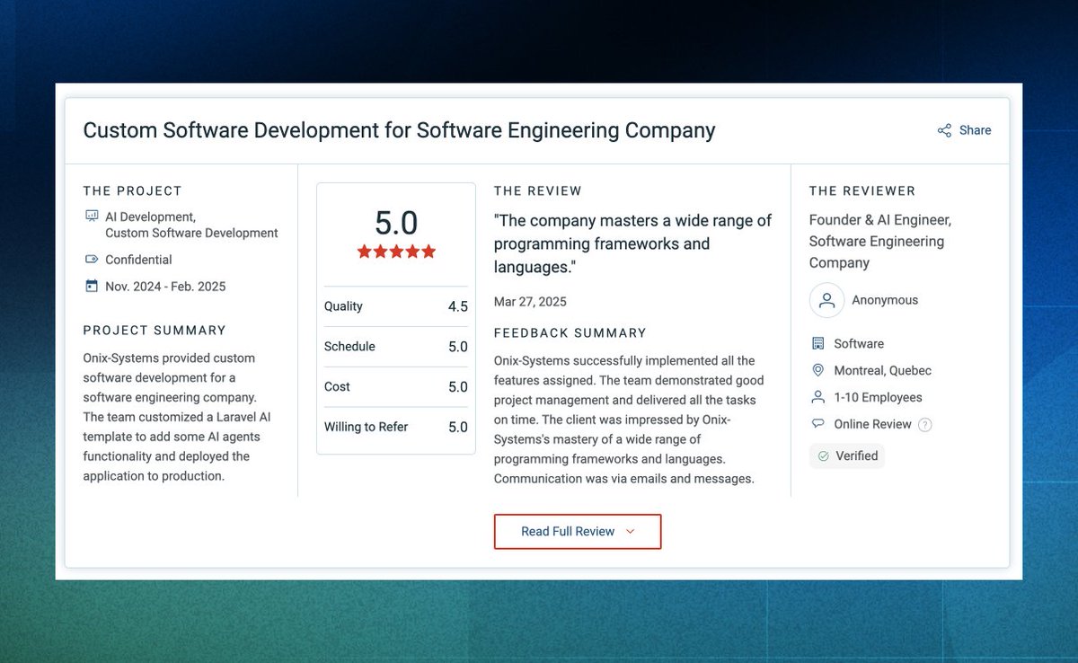The width and height of the screenshot is (1078, 663).
Task: Click the Quality score 4.5
Action: coord(458,306)
